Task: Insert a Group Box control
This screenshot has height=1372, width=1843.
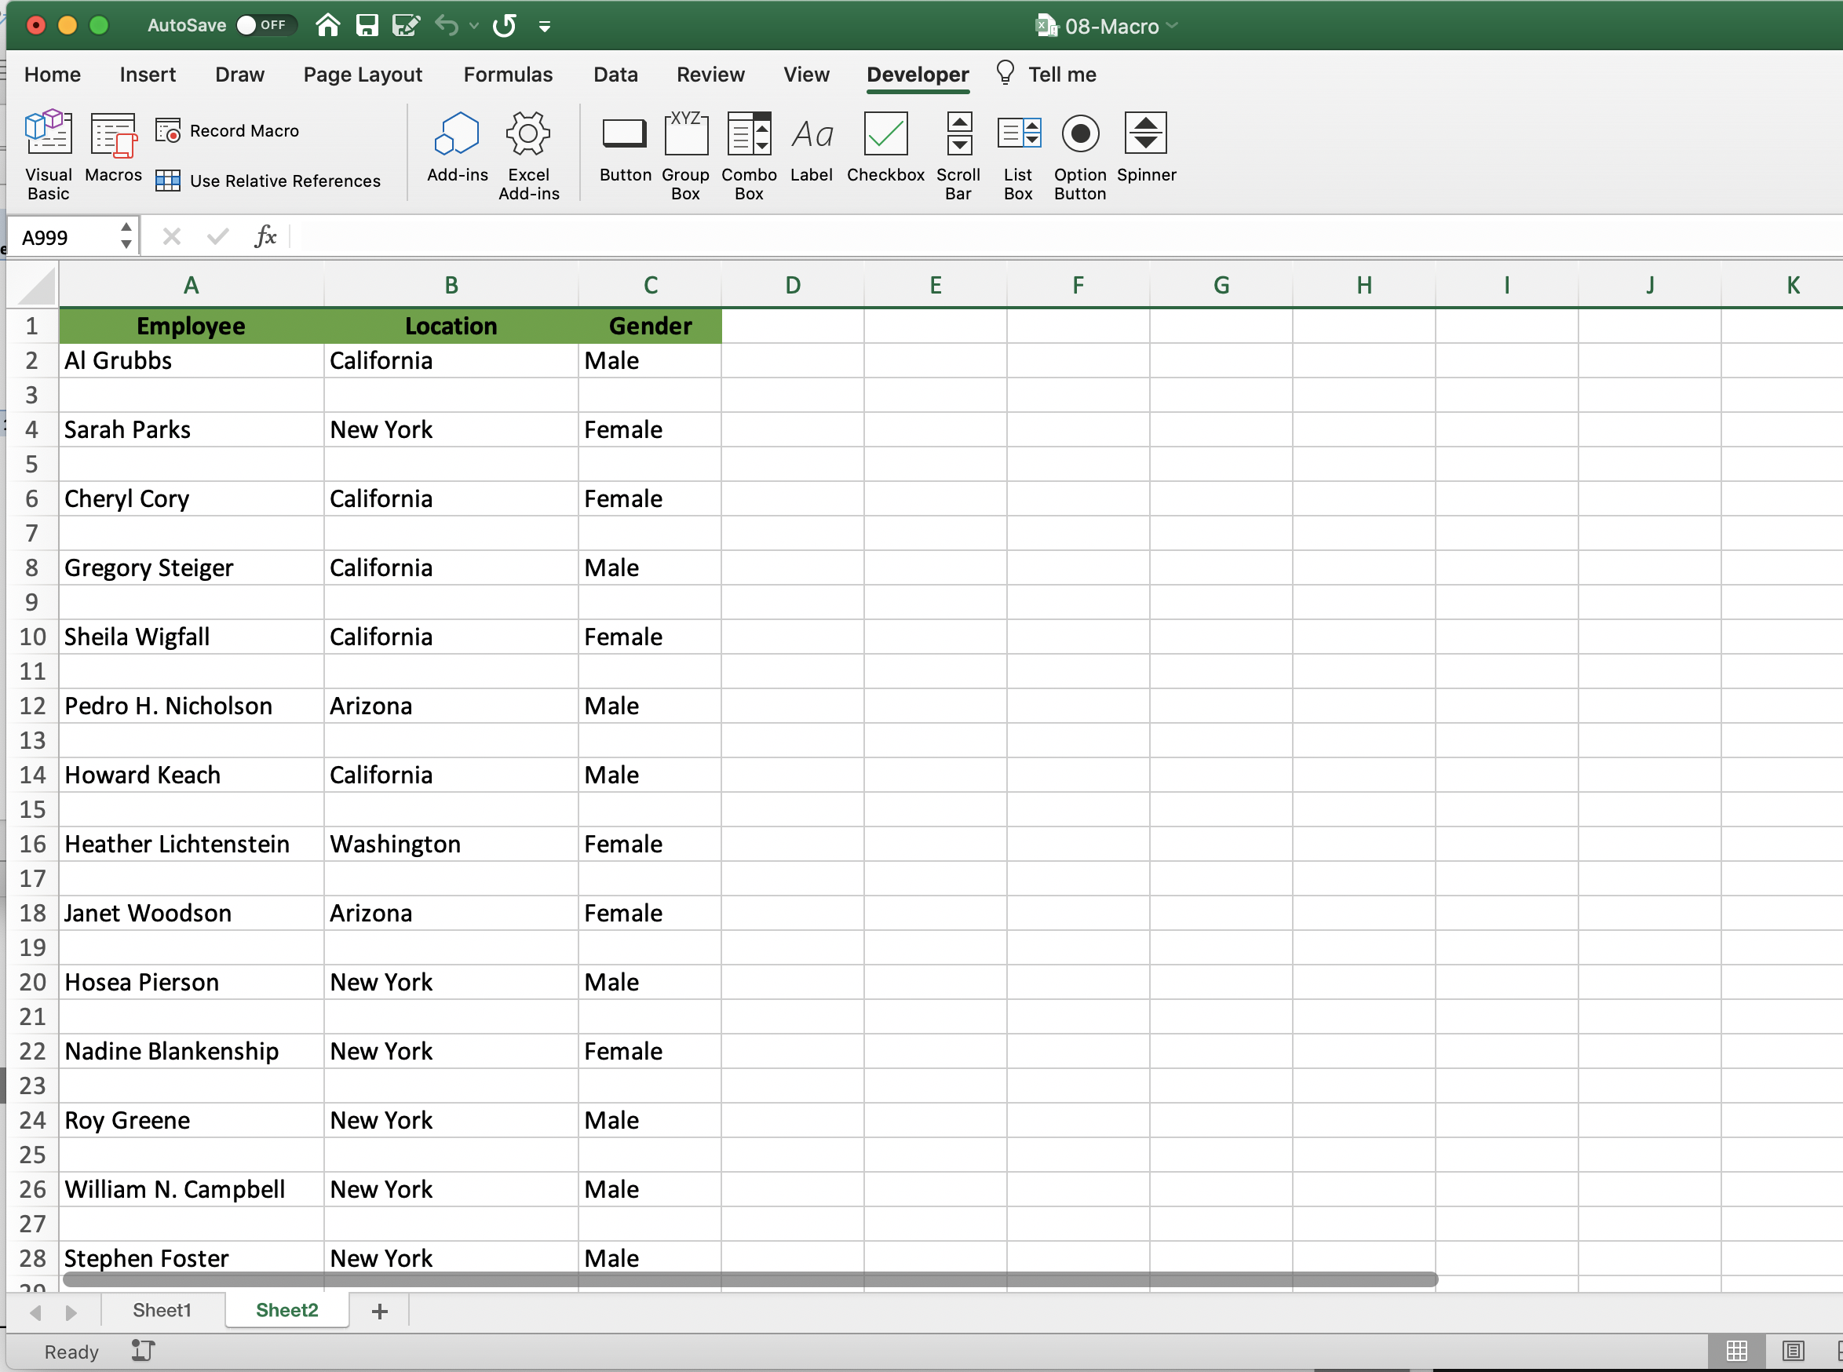Action: [685, 155]
